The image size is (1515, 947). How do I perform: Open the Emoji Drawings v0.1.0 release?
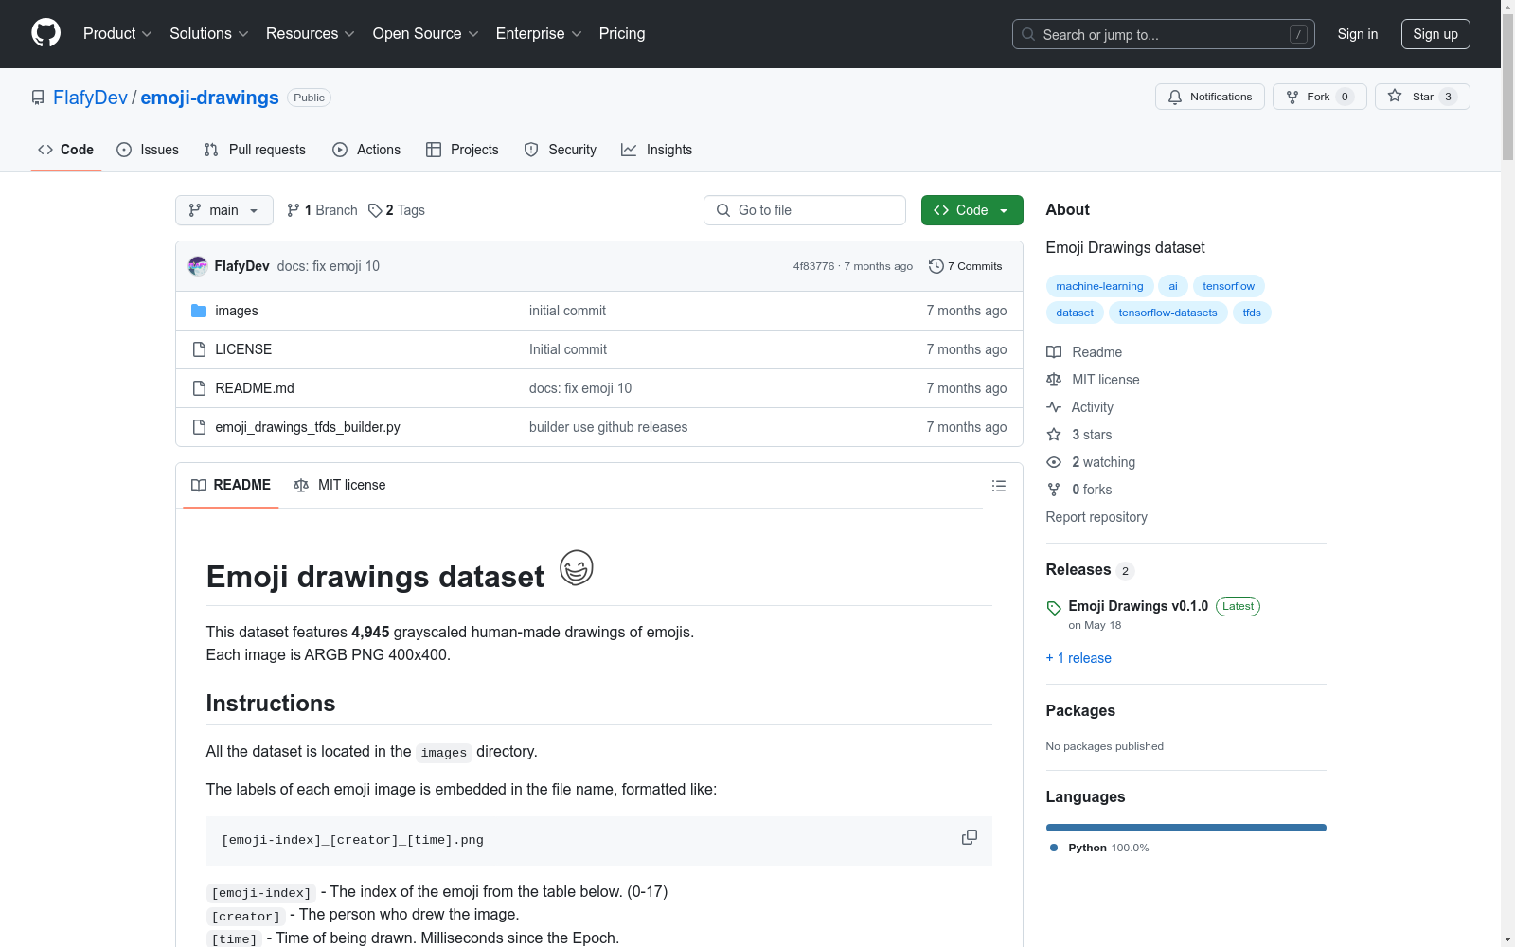(x=1138, y=606)
